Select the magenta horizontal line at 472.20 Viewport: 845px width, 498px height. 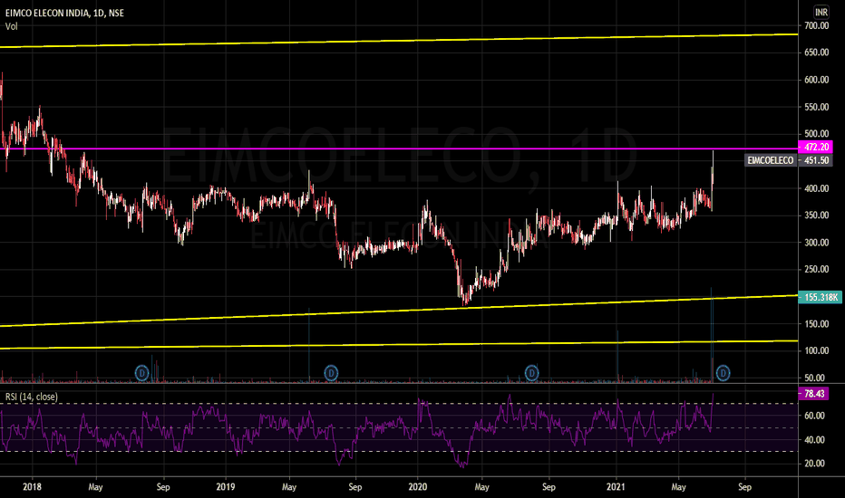(399, 148)
